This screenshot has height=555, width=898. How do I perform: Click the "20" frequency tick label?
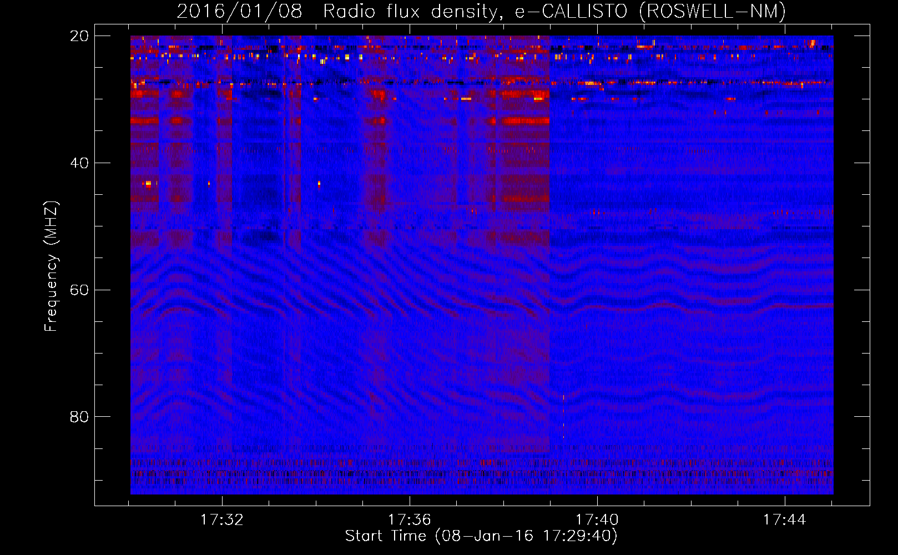79,36
